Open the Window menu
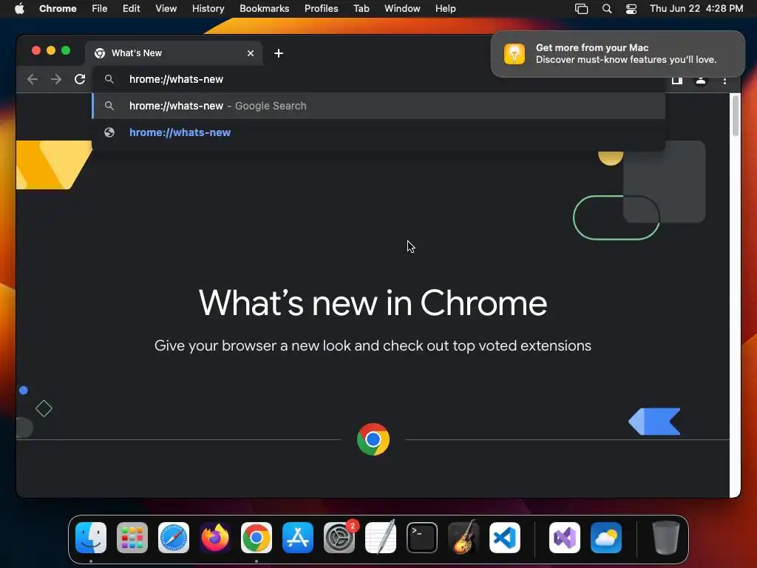 point(402,9)
